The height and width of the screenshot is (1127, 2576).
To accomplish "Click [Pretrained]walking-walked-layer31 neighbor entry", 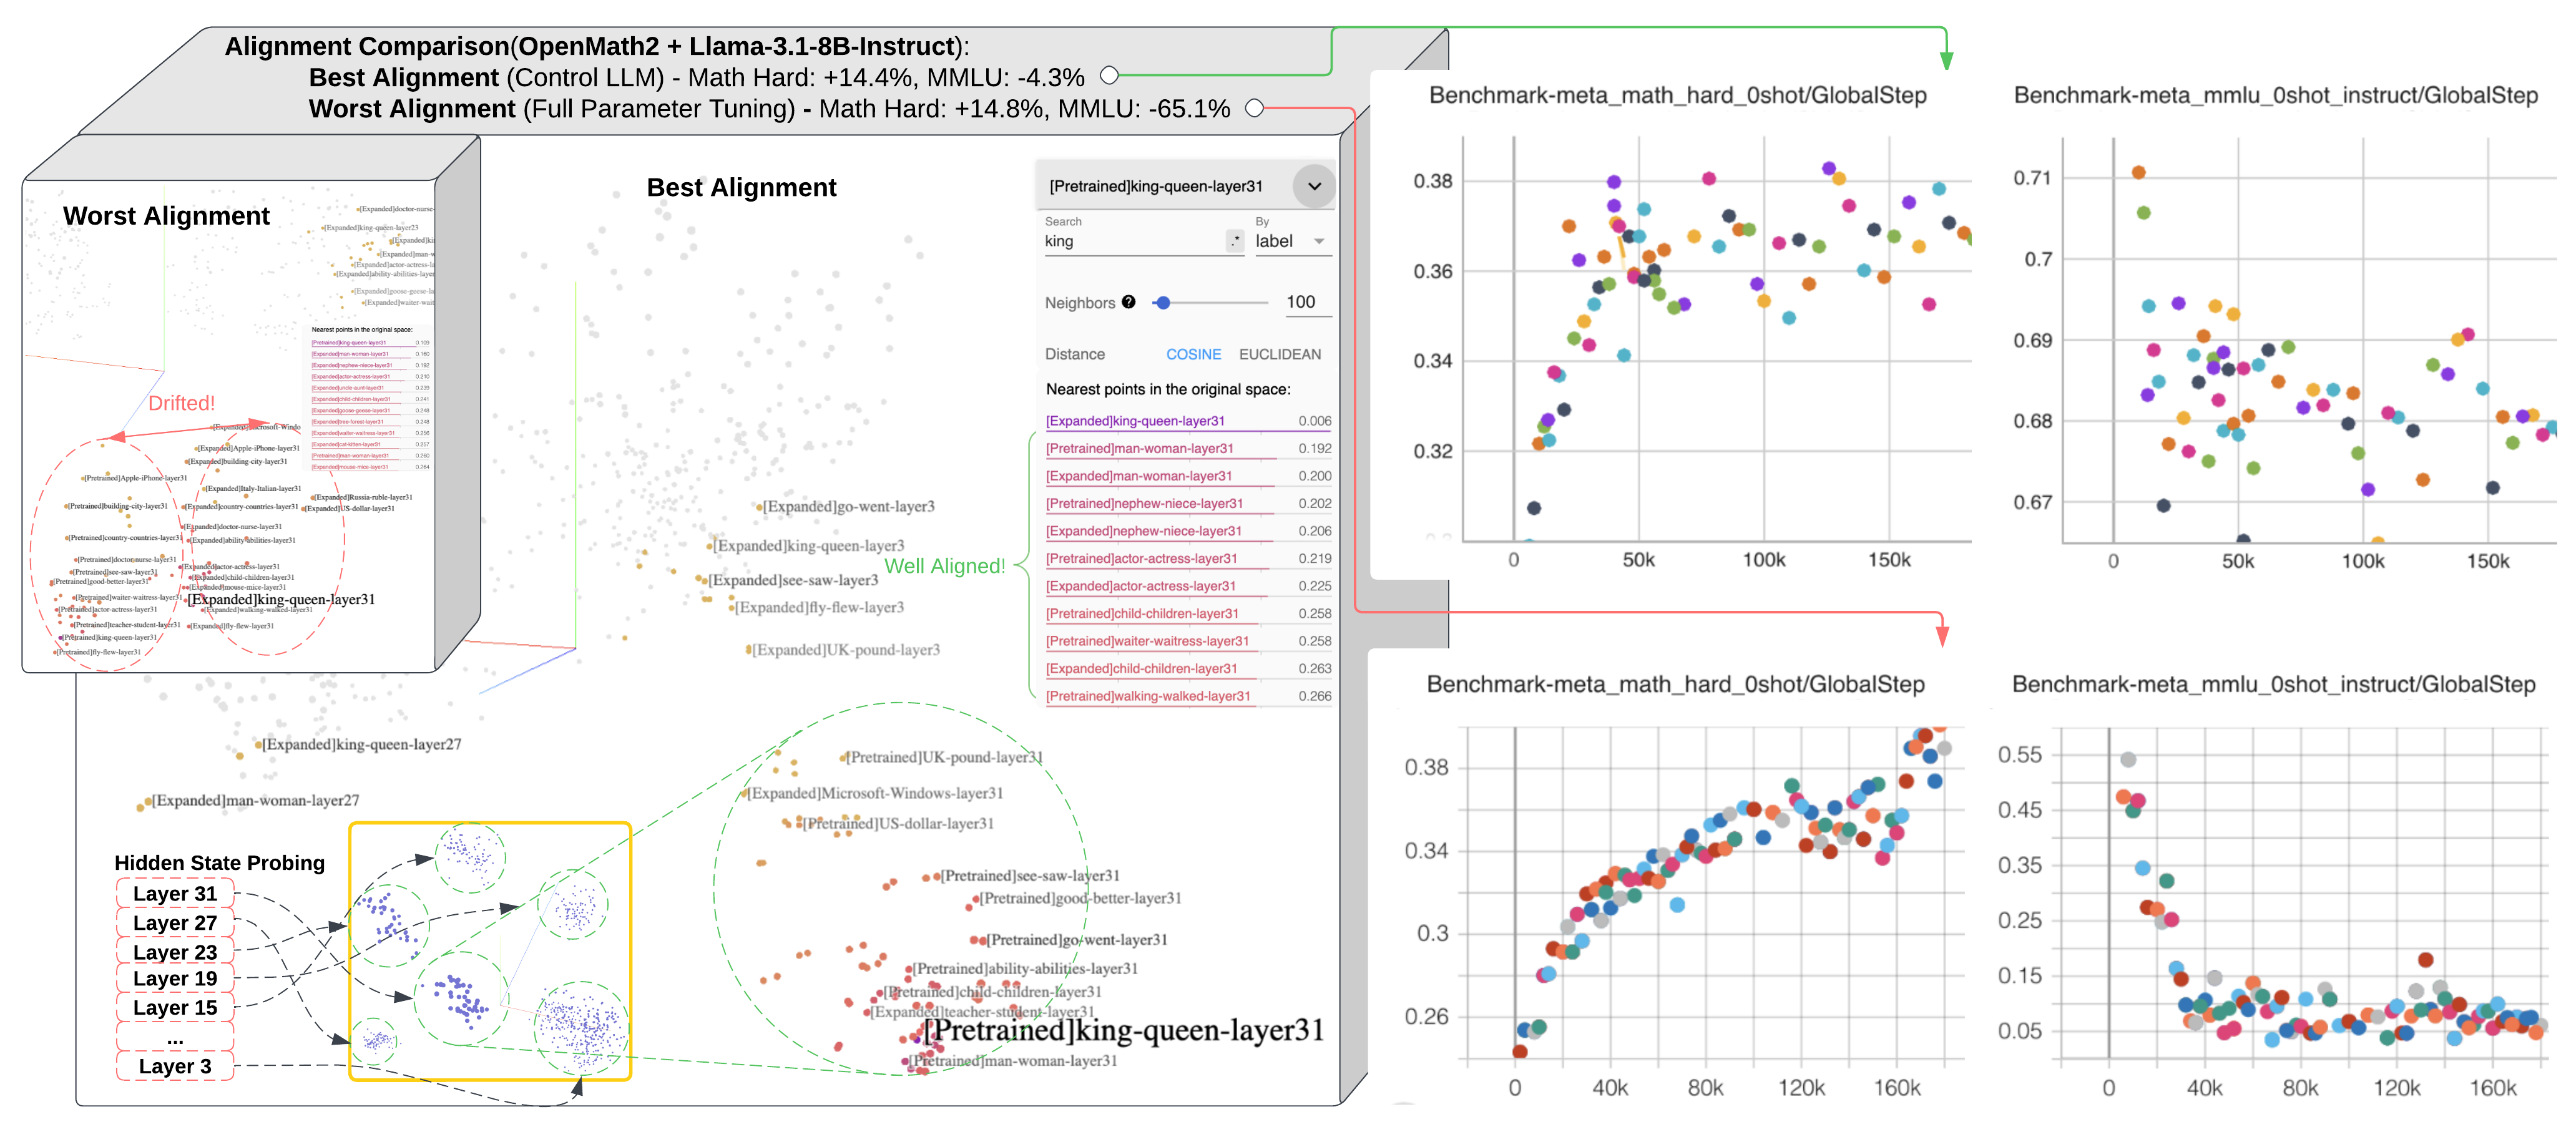I will coord(1148,696).
